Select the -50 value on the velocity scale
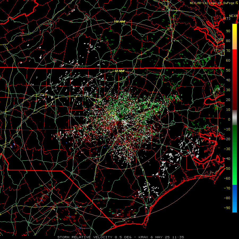The height and width of the screenshot is (239, 239). (x=227, y=169)
